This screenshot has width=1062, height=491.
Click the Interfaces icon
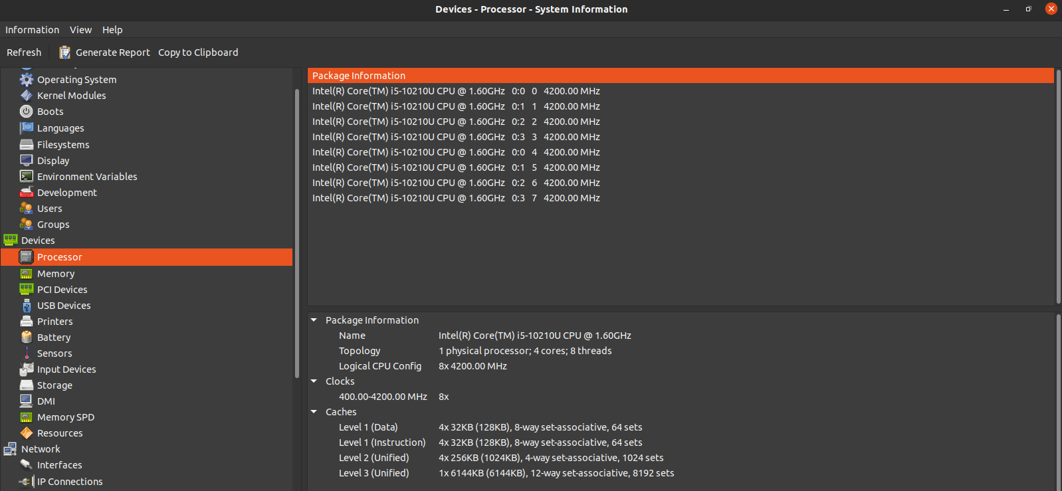coord(27,465)
